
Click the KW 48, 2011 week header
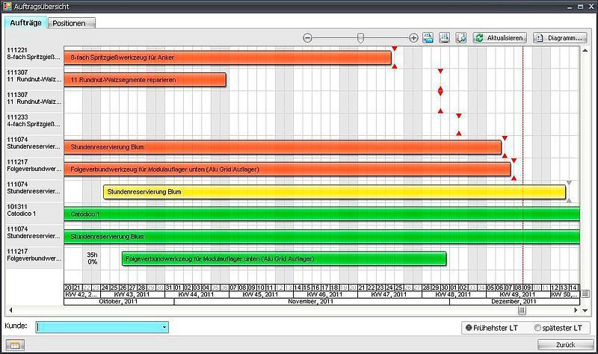454,294
